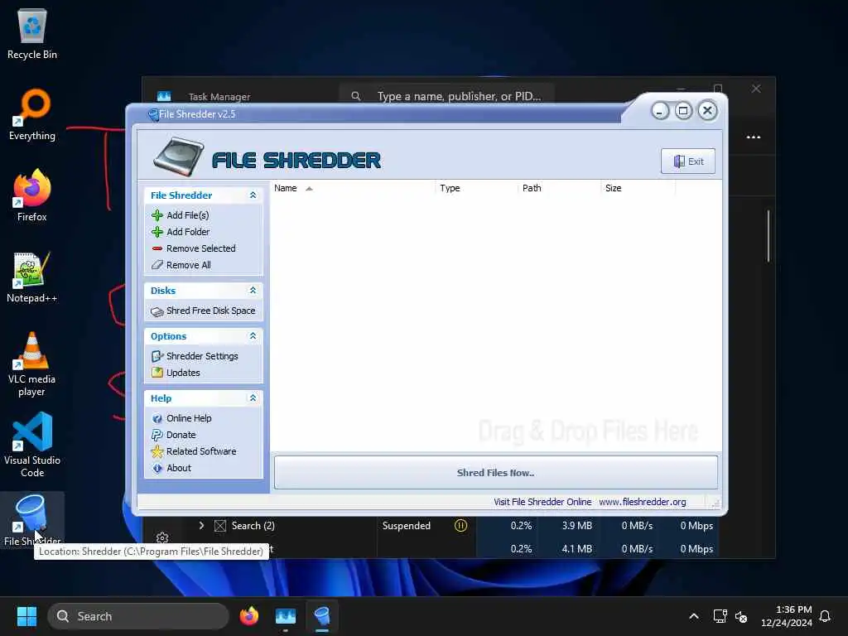This screenshot has height=636, width=848.
Task: Select the File Shredder desktop shortcut
Action: 32,519
